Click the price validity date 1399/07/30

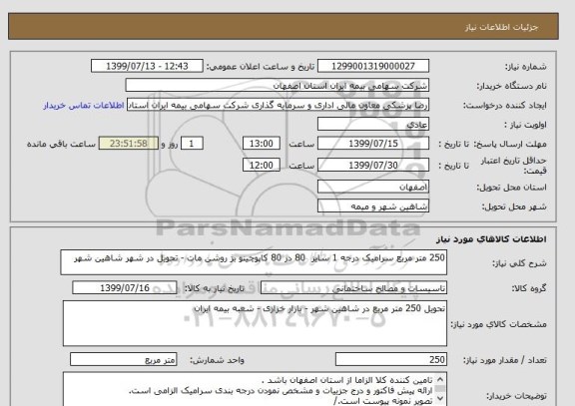click(x=373, y=166)
